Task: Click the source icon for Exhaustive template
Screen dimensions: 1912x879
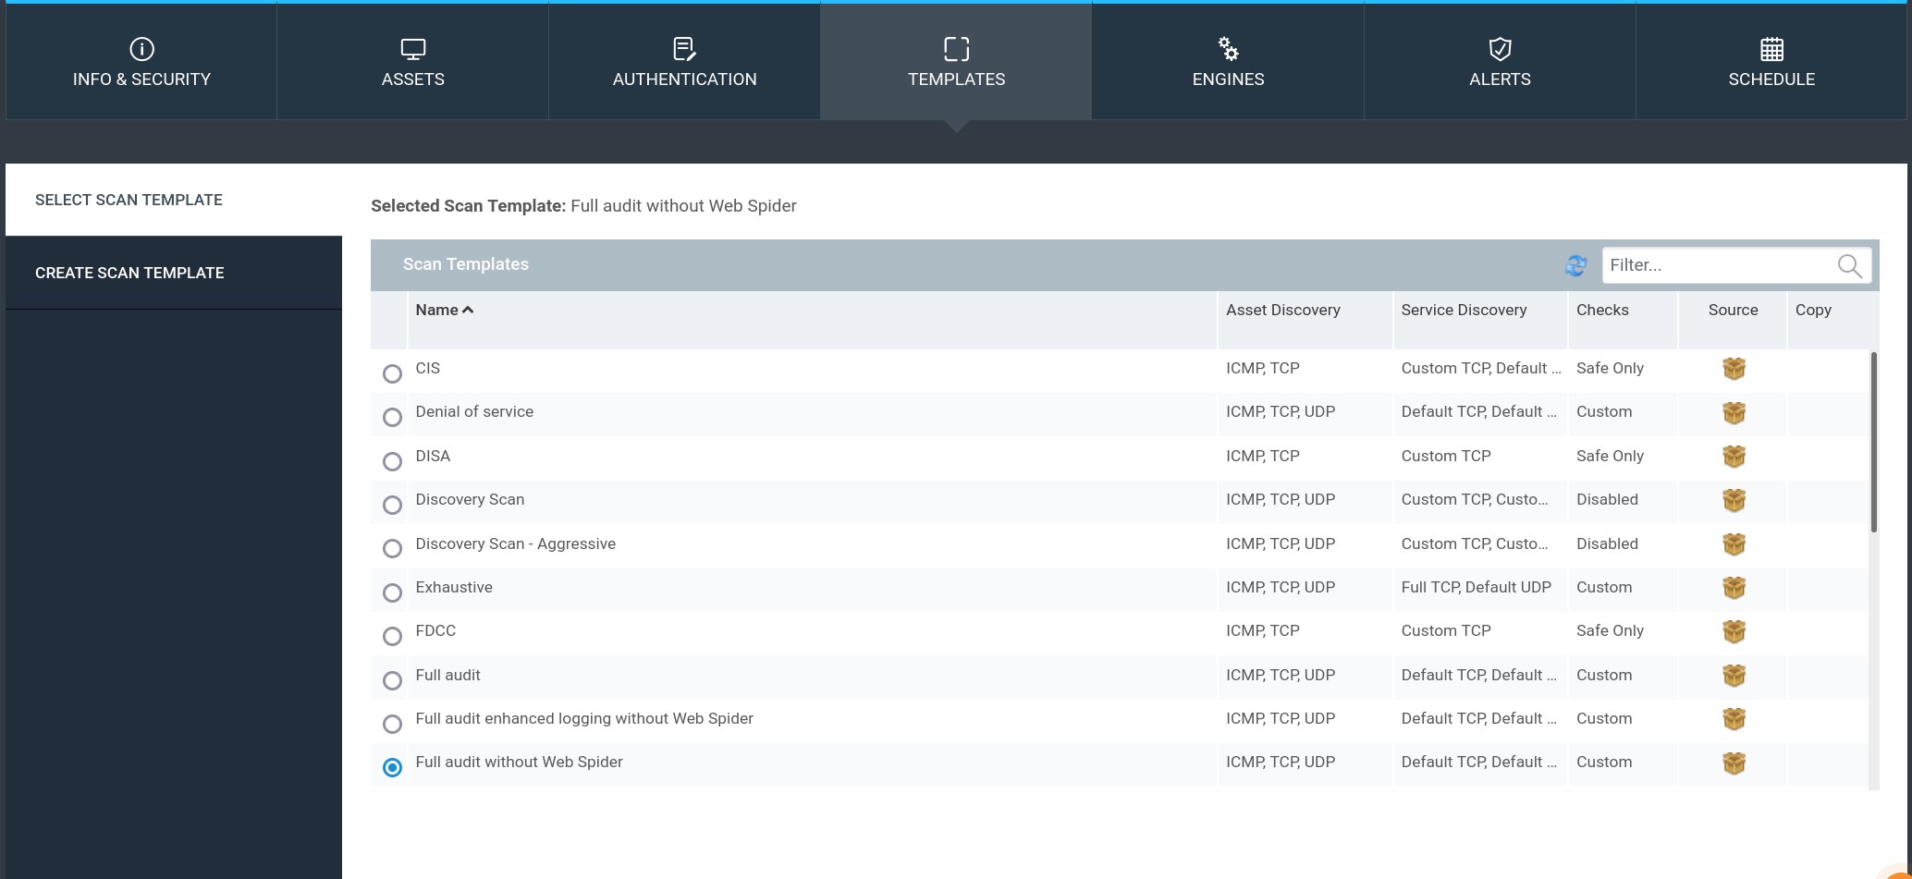Action: [x=1734, y=588]
